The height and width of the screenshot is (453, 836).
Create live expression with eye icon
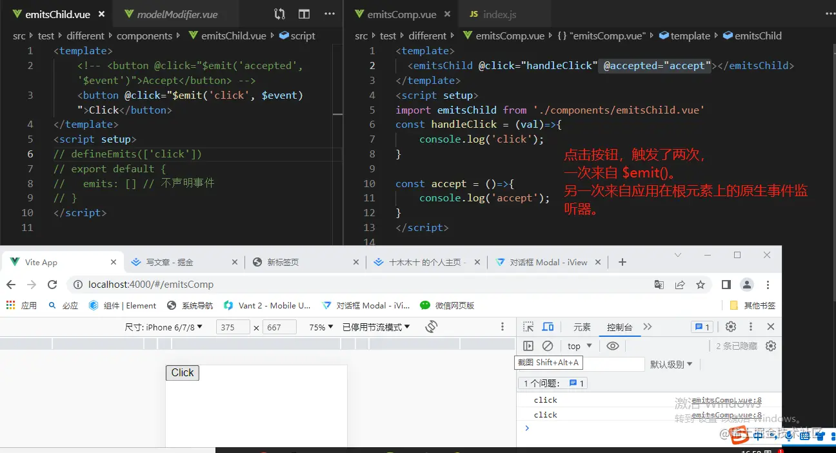(613, 346)
